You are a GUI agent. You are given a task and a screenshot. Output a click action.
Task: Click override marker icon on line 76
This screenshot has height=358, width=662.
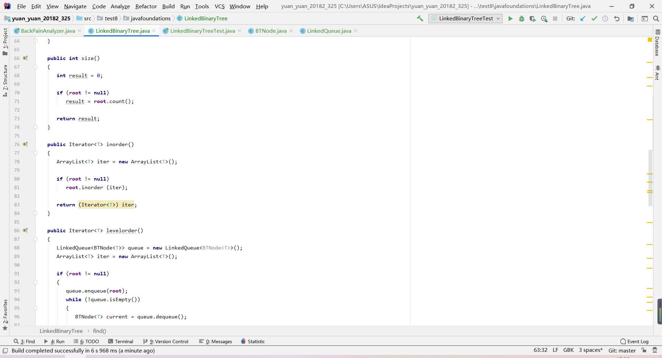[25, 144]
